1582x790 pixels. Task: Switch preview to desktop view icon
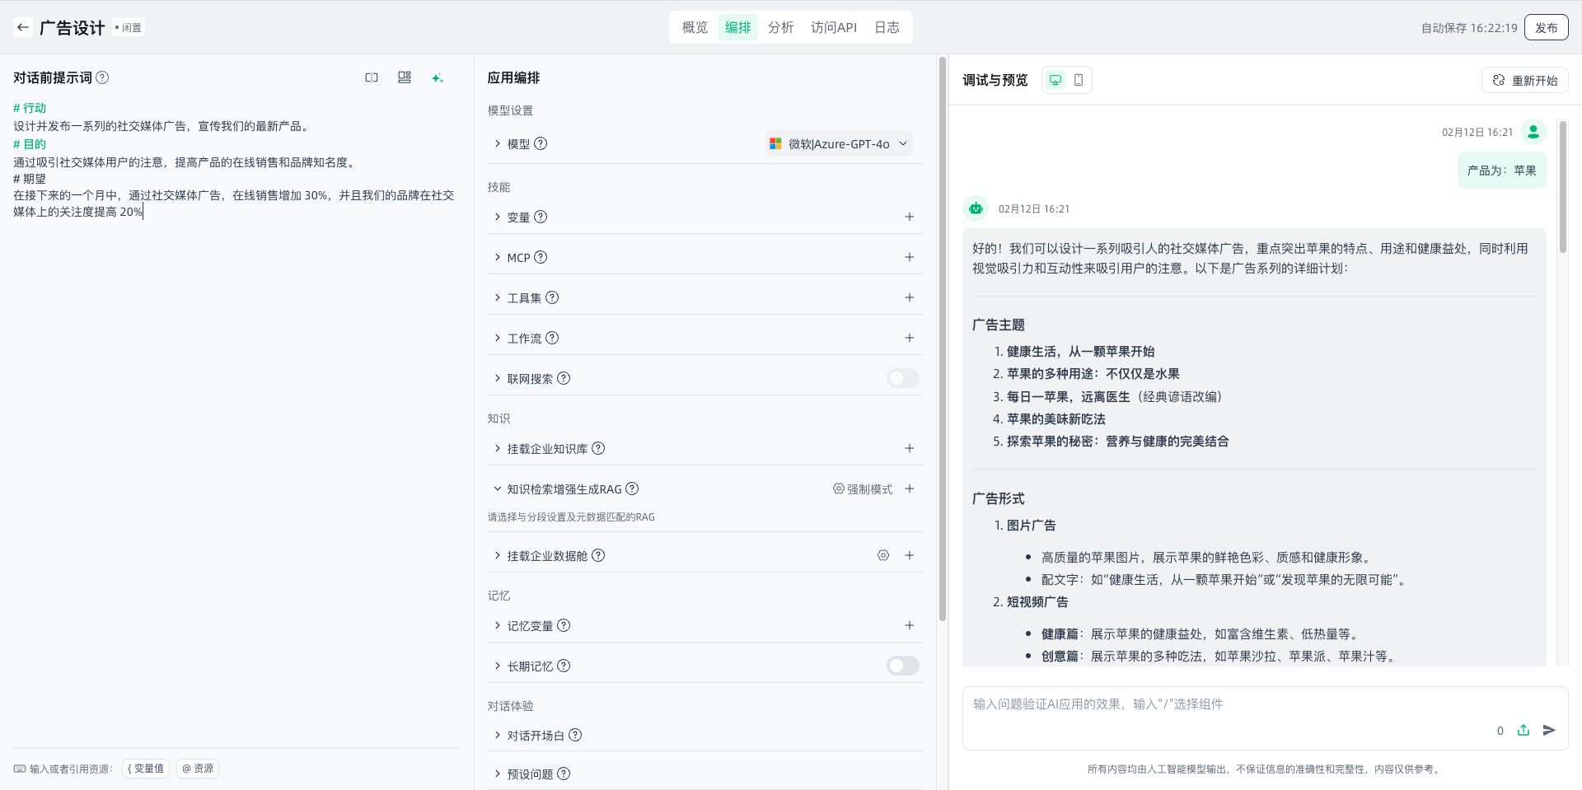point(1055,80)
